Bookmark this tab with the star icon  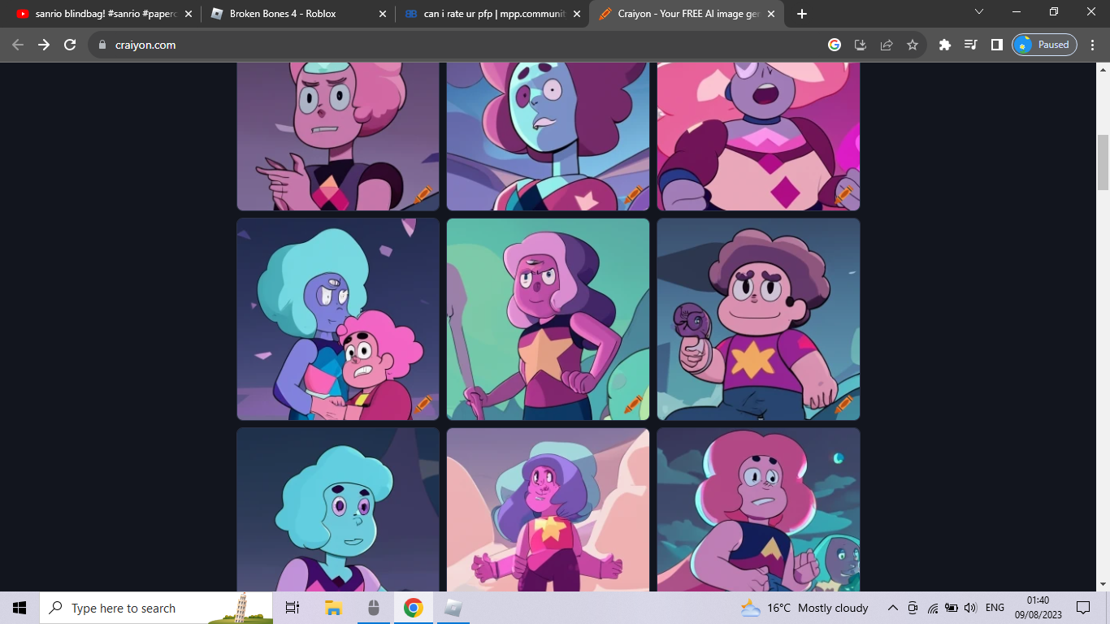coord(913,45)
